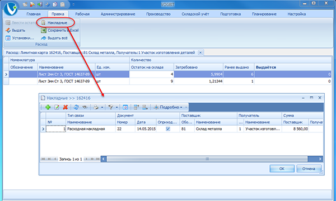Click the database import down-arrow icon
Screen dimensions: 336x201
click(145, 107)
